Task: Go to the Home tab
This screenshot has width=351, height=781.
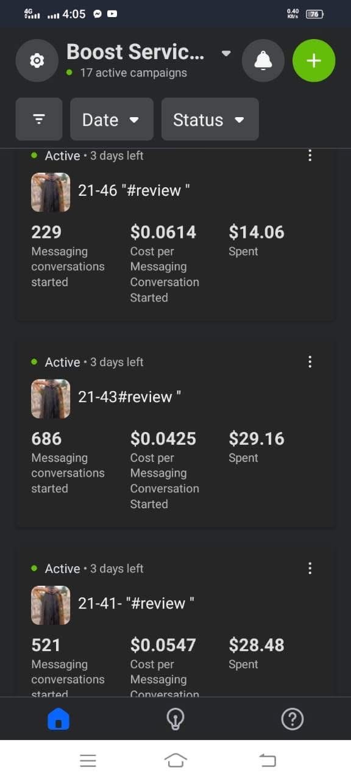Action: click(x=58, y=719)
